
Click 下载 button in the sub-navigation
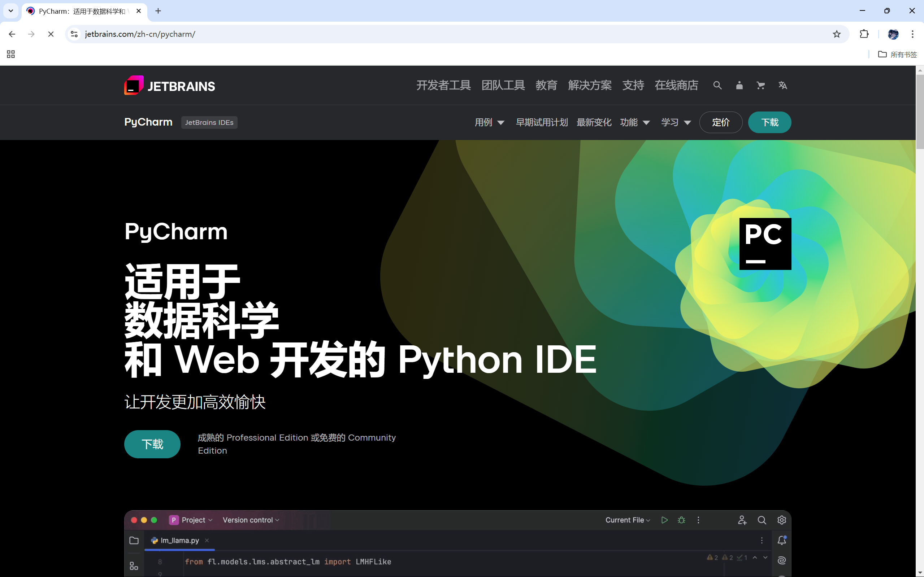(x=770, y=122)
